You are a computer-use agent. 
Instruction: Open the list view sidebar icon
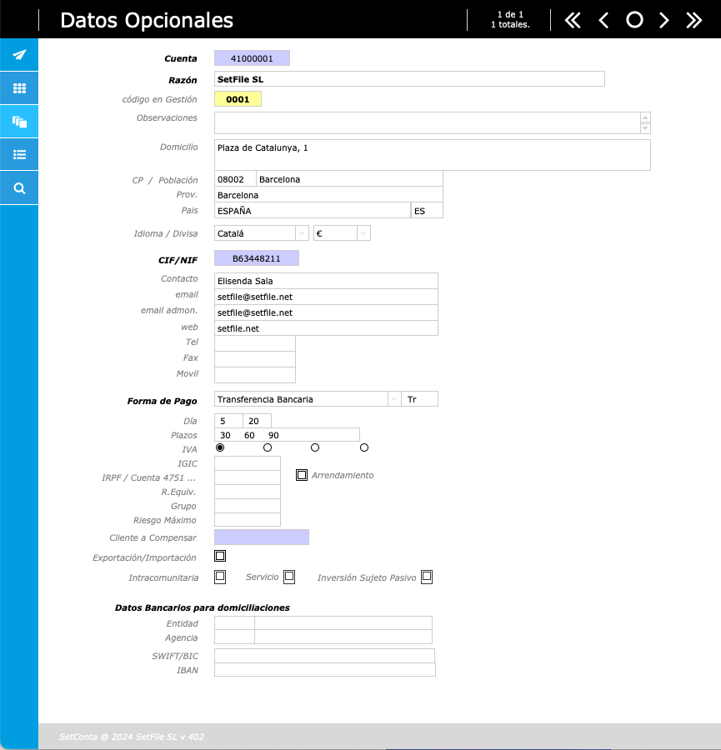[x=19, y=155]
